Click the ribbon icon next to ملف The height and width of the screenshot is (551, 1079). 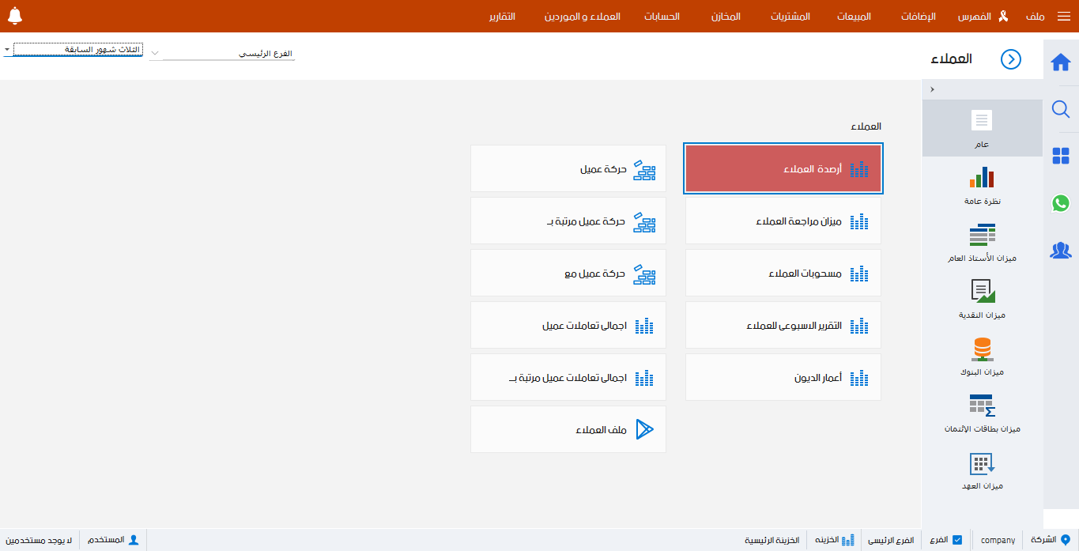1003,17
